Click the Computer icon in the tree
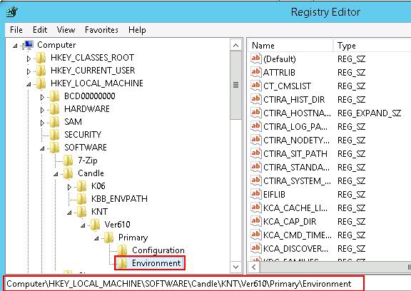 coord(28,45)
